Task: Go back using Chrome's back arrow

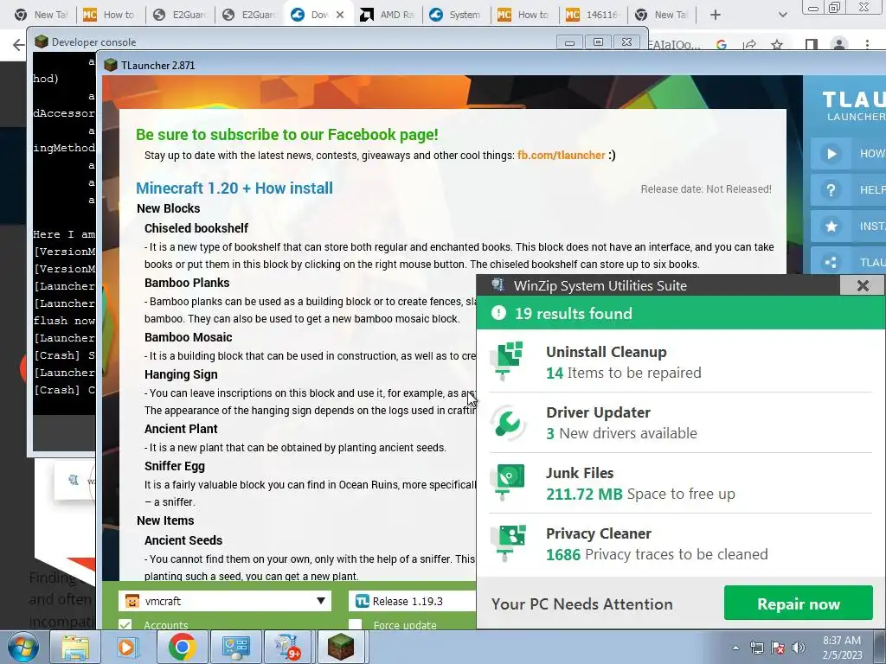Action: pyautogui.click(x=18, y=45)
